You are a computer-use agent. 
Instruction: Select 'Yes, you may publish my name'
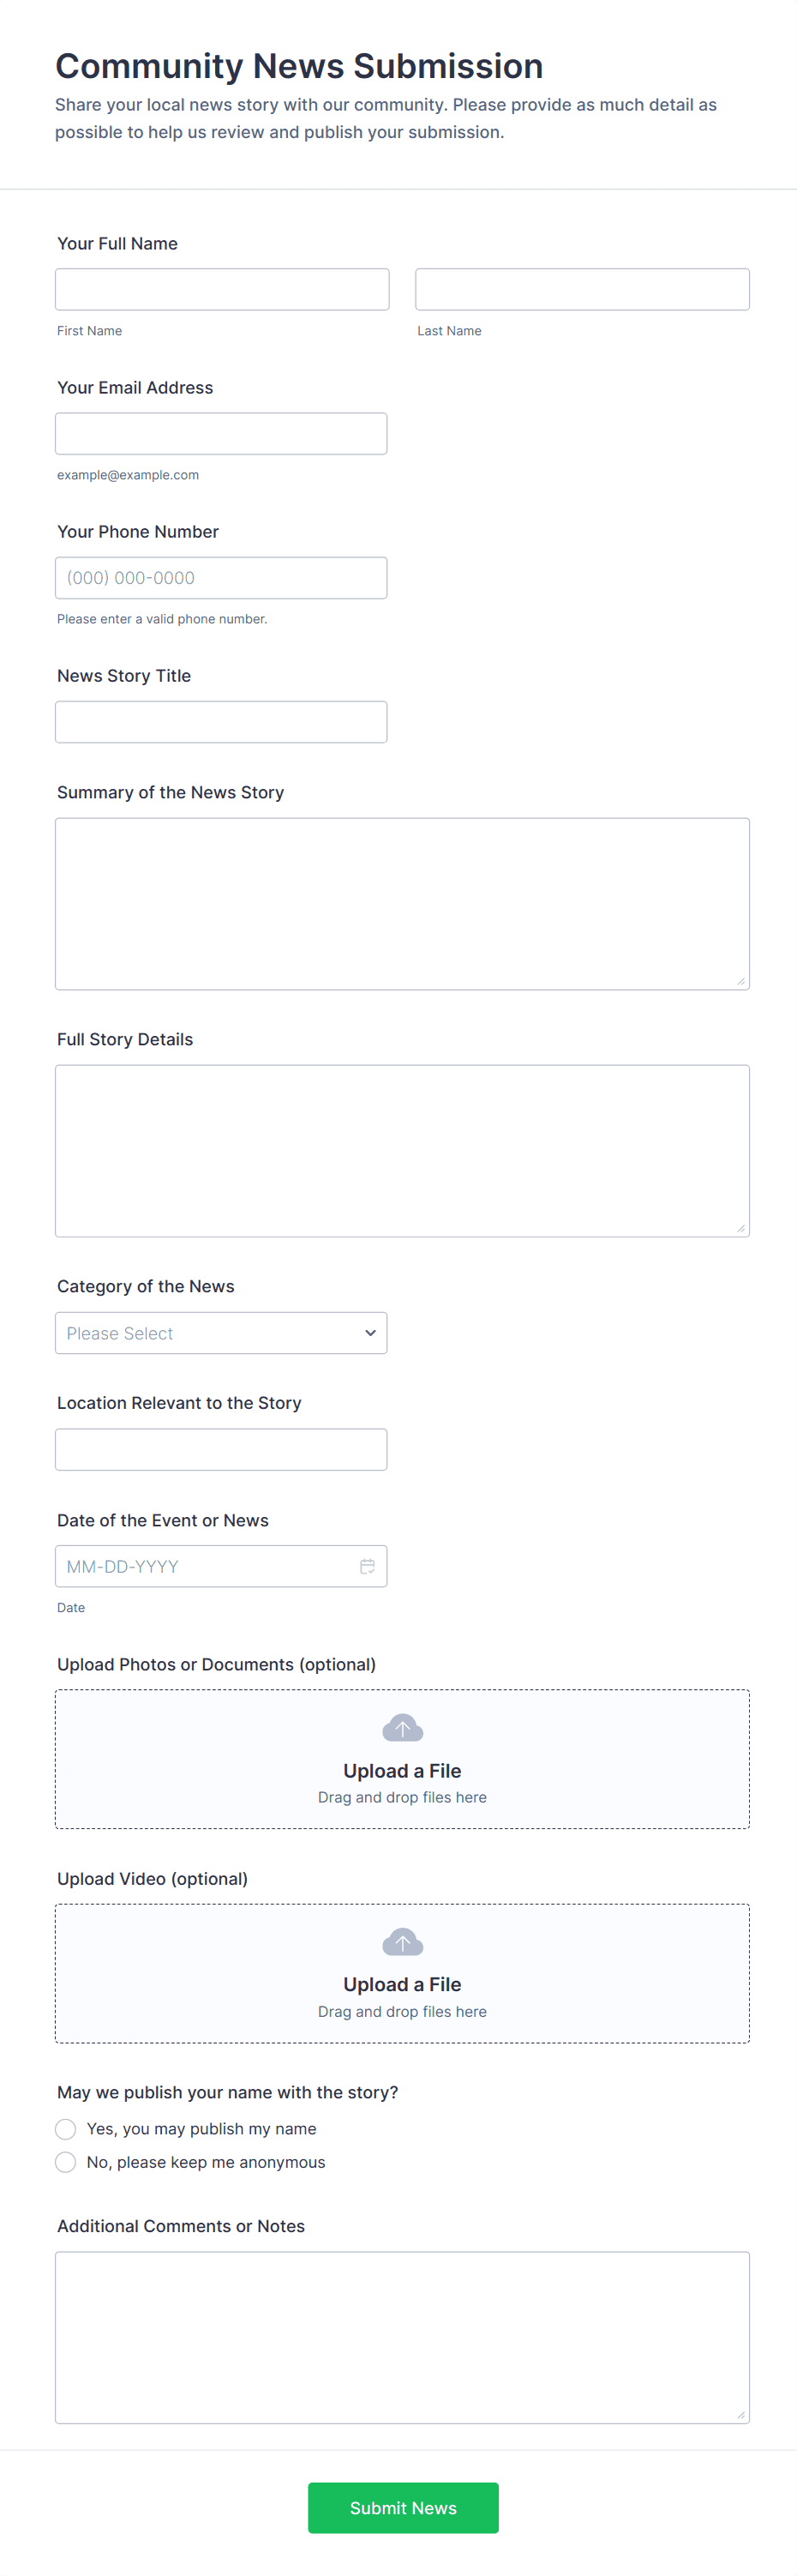pos(66,2129)
